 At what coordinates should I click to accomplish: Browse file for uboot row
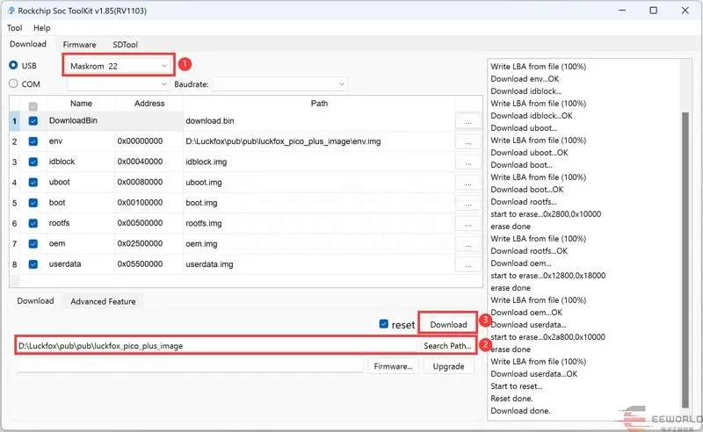tap(468, 183)
